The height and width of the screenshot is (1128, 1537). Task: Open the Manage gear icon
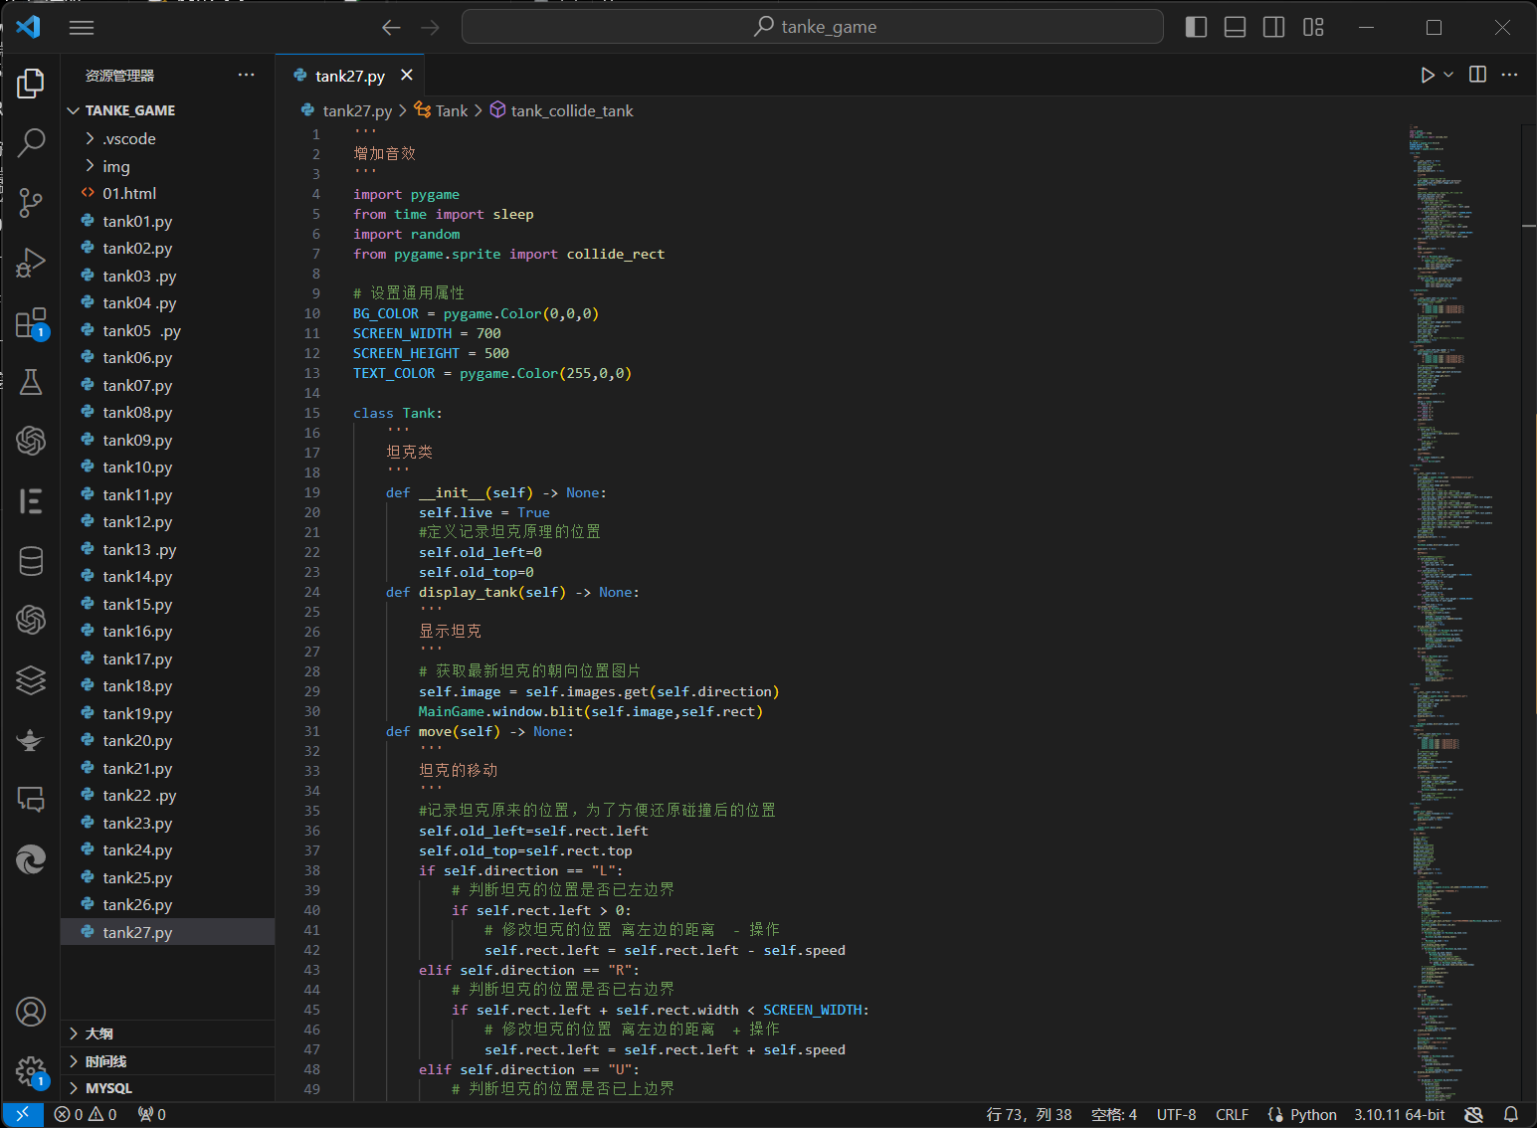point(31,1072)
